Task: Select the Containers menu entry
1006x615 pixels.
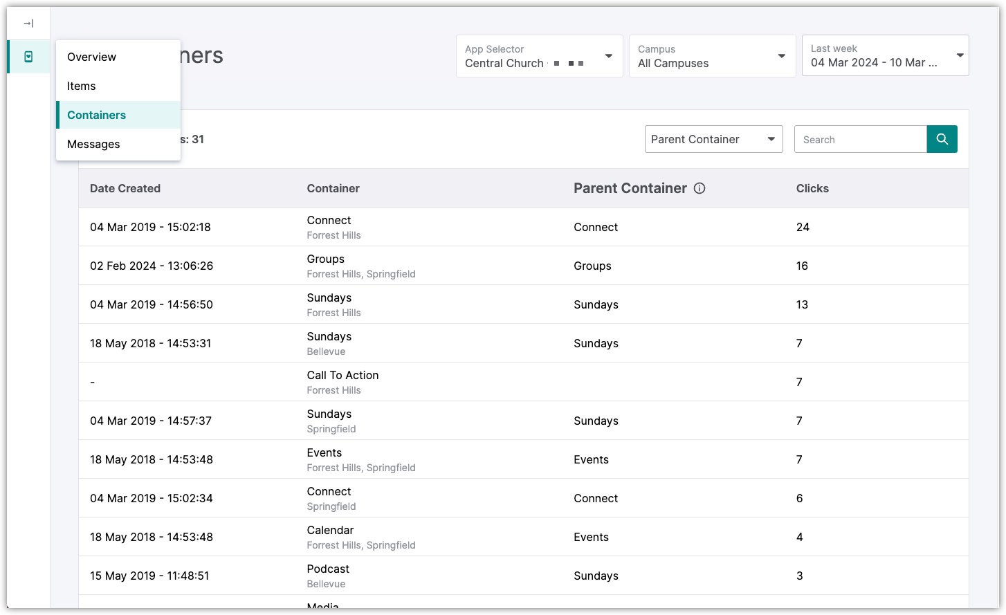Action: point(96,115)
